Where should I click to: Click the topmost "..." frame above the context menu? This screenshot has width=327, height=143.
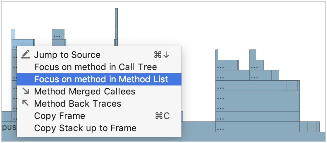point(58,34)
